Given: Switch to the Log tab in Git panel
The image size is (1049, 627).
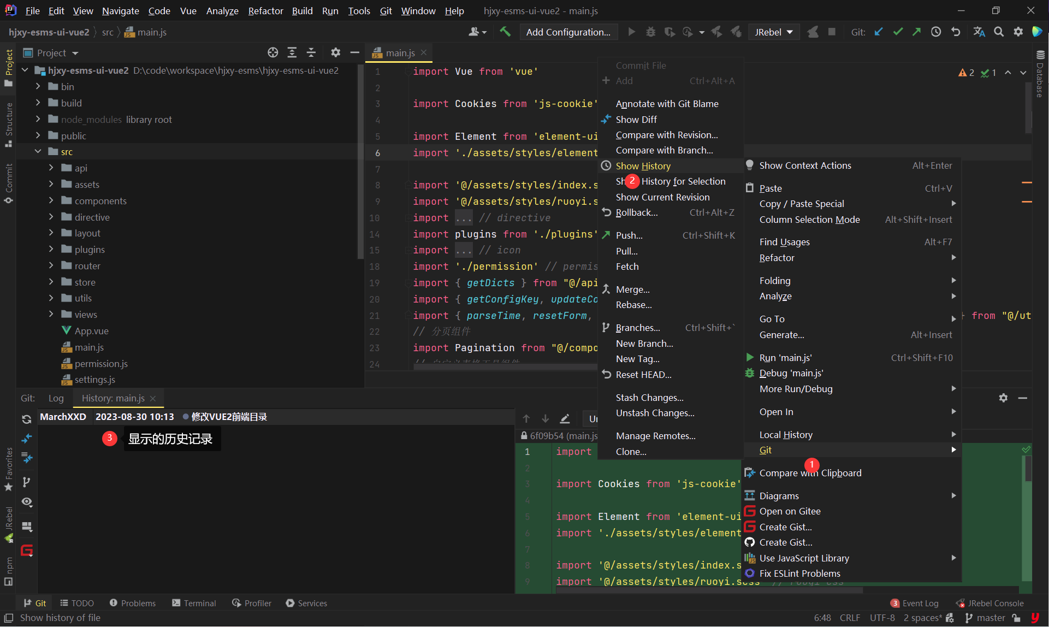Looking at the screenshot, I should 56,398.
